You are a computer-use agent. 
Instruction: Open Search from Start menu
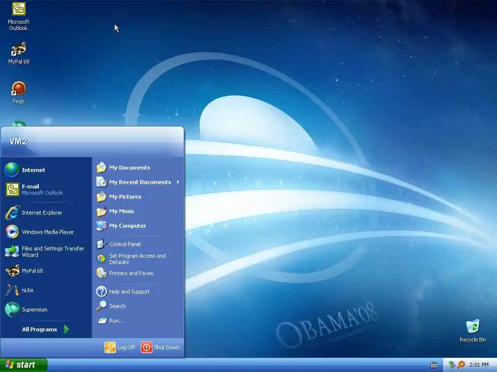pyautogui.click(x=138, y=306)
